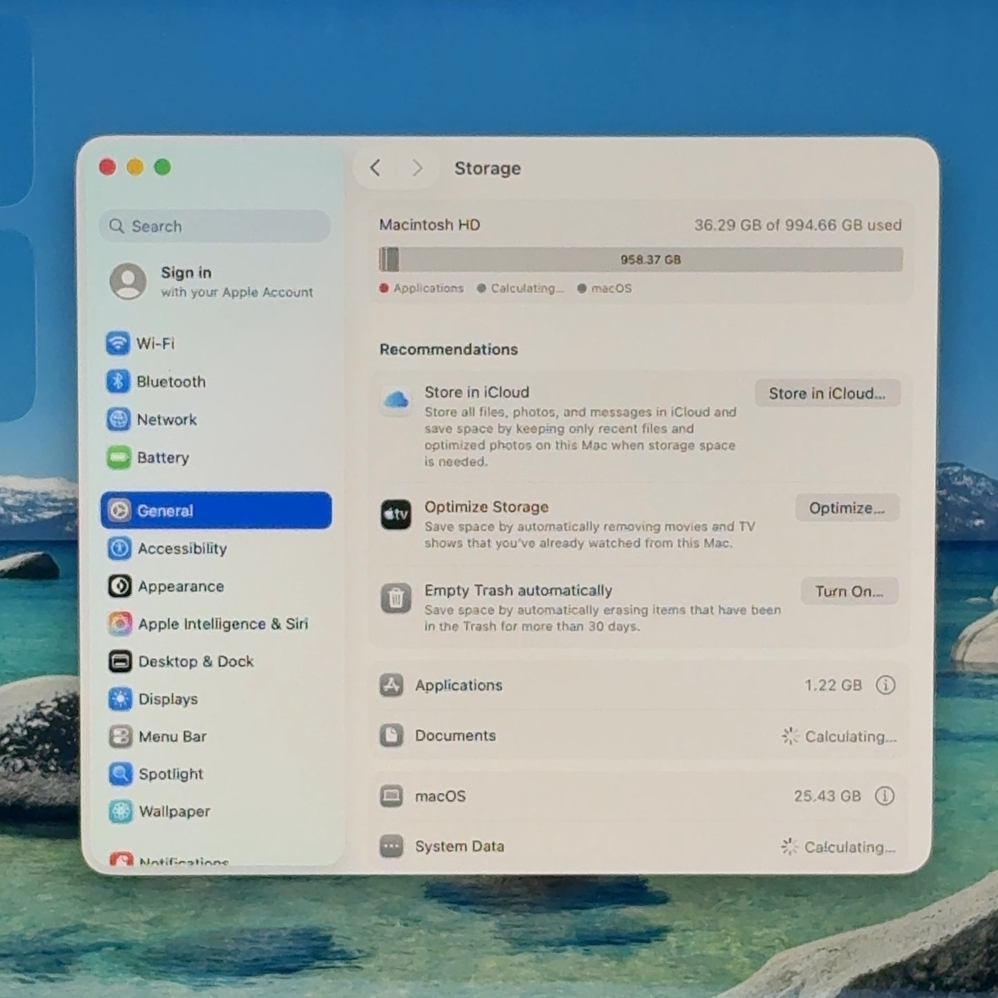Click the Wi-Fi icon in sidebar

click(118, 343)
